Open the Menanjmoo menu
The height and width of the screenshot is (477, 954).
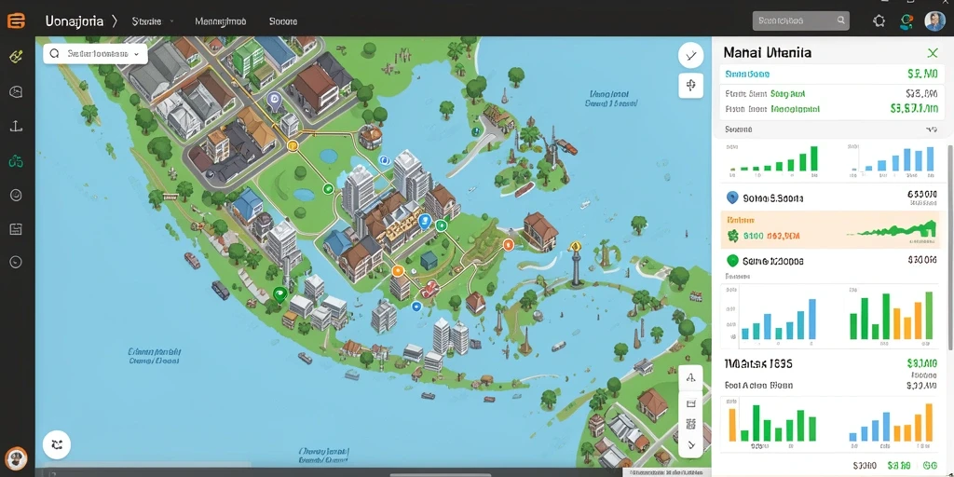[220, 21]
